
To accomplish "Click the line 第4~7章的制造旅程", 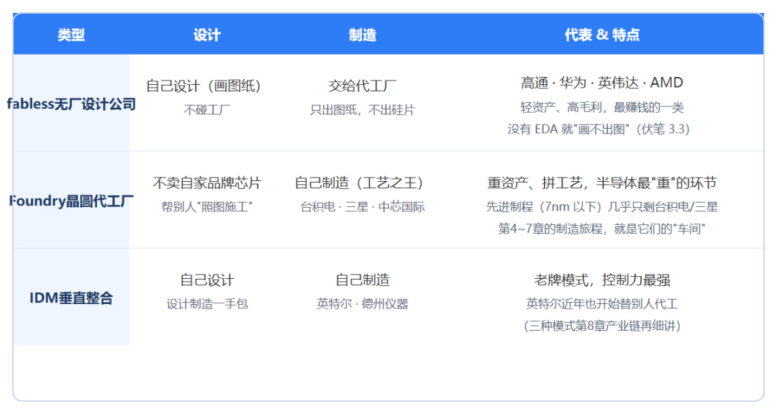I will point(602,229).
